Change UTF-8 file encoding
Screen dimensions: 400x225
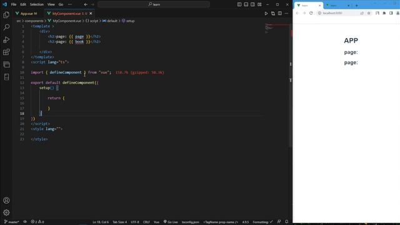pos(135,222)
